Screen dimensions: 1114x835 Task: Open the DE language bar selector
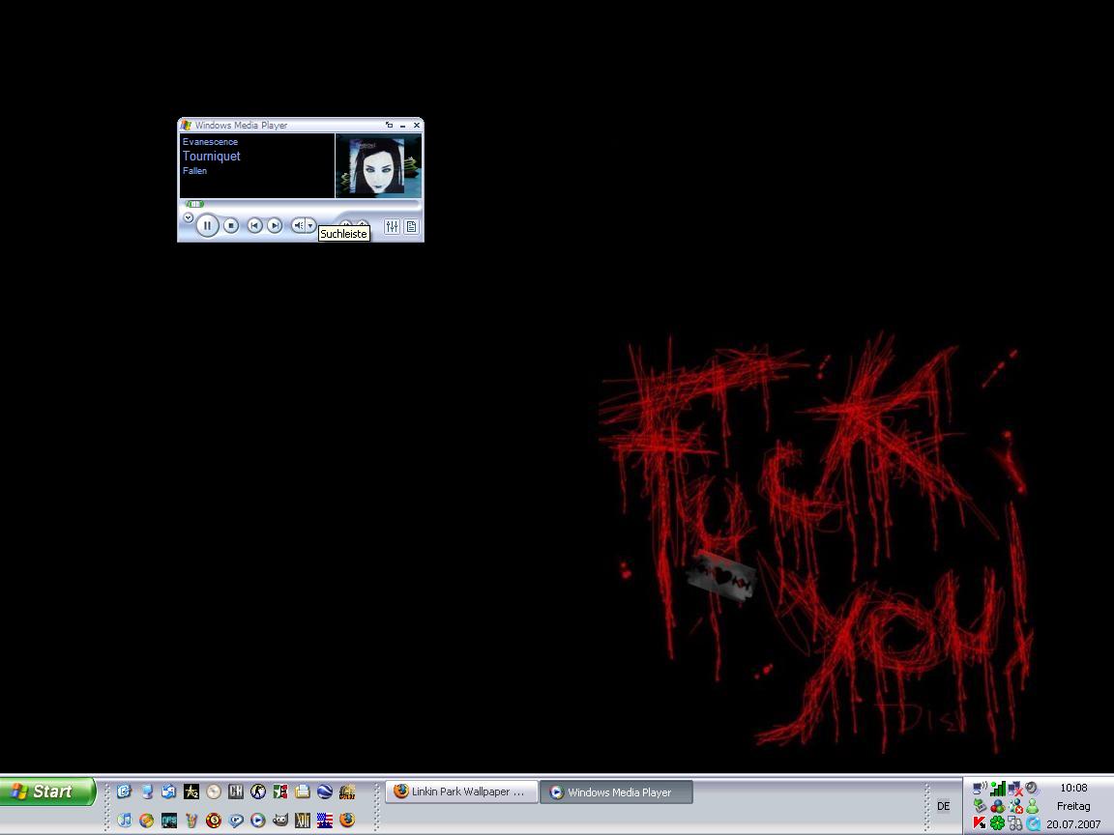pos(943,806)
